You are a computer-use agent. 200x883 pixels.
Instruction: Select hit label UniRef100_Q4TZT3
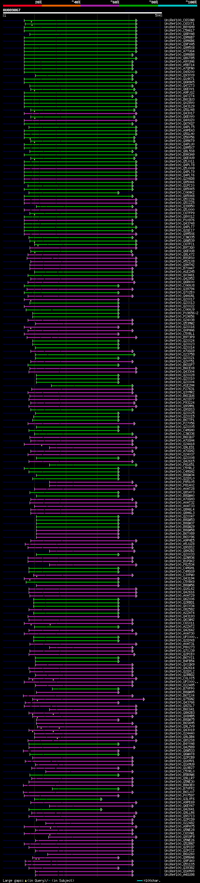[179, 86]
